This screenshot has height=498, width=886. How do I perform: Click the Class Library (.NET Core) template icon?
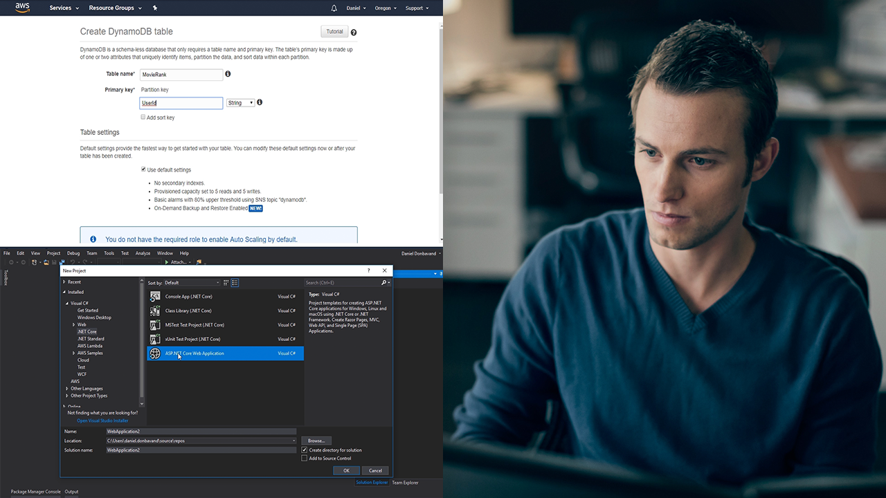point(155,311)
